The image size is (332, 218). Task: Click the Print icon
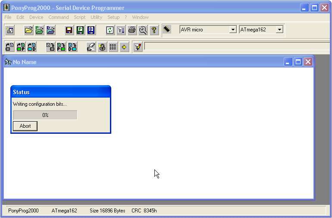[132, 30]
